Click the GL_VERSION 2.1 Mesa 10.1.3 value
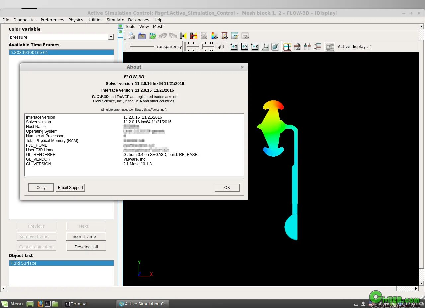 137,164
